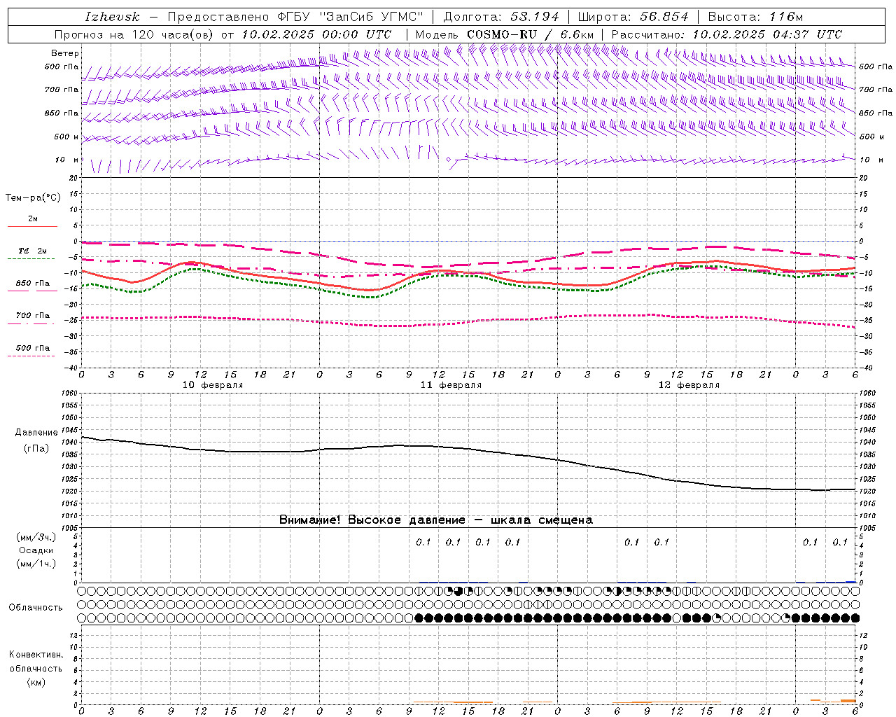Viewport: 896px width, 717px height.
Task: Click the longitude value 53.194
Action: coord(535,17)
